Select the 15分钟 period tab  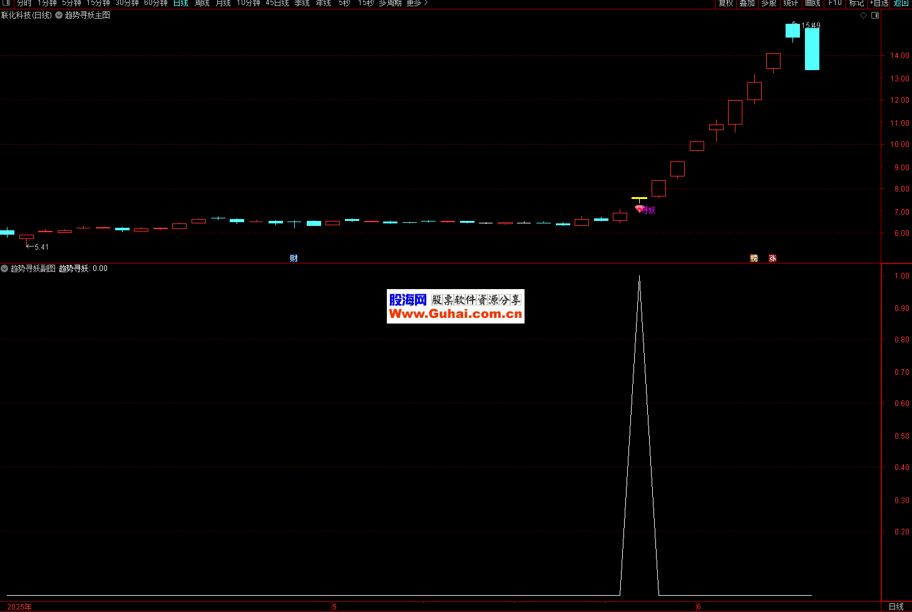tap(98, 3)
